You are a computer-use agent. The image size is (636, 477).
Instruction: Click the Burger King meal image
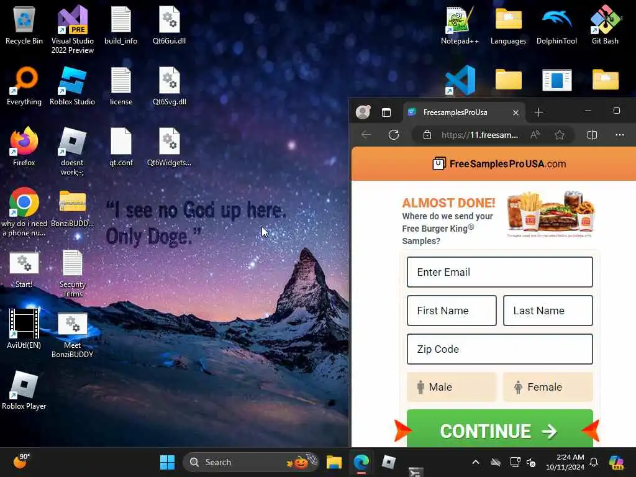(x=550, y=212)
